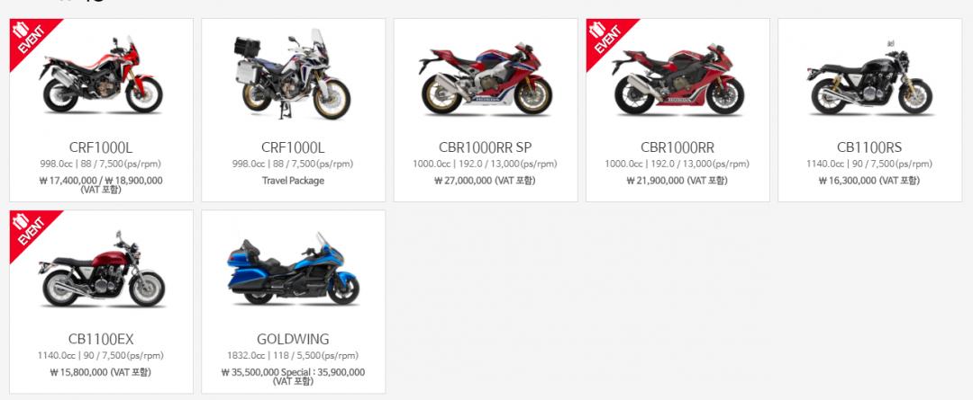Open the maroon CB1100EX motorcycle image
This screenshot has height=400, width=973.
click(x=102, y=270)
